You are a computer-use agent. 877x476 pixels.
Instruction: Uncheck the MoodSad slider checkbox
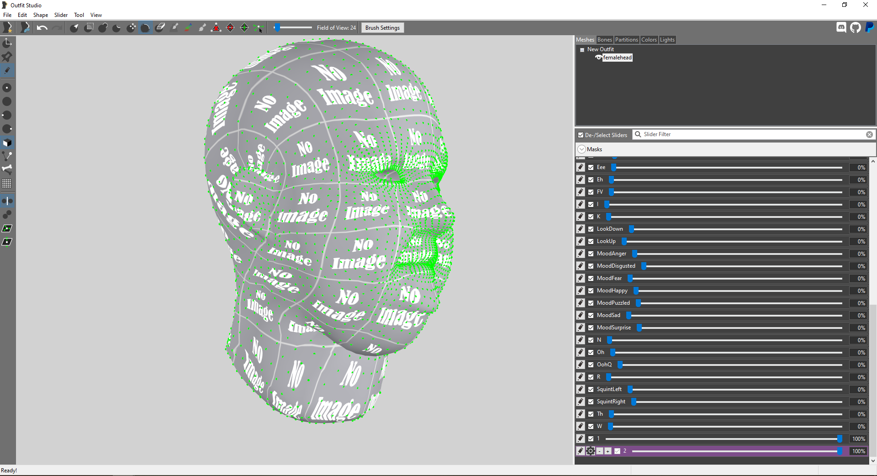coord(591,316)
